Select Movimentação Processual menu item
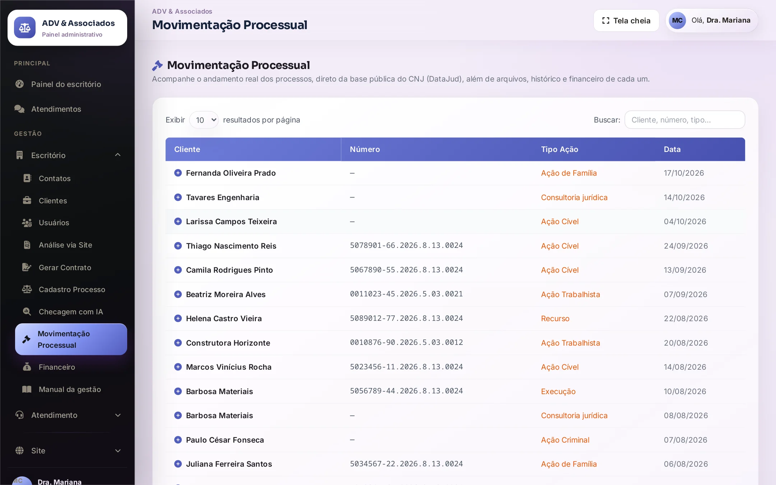776x485 pixels. (71, 339)
